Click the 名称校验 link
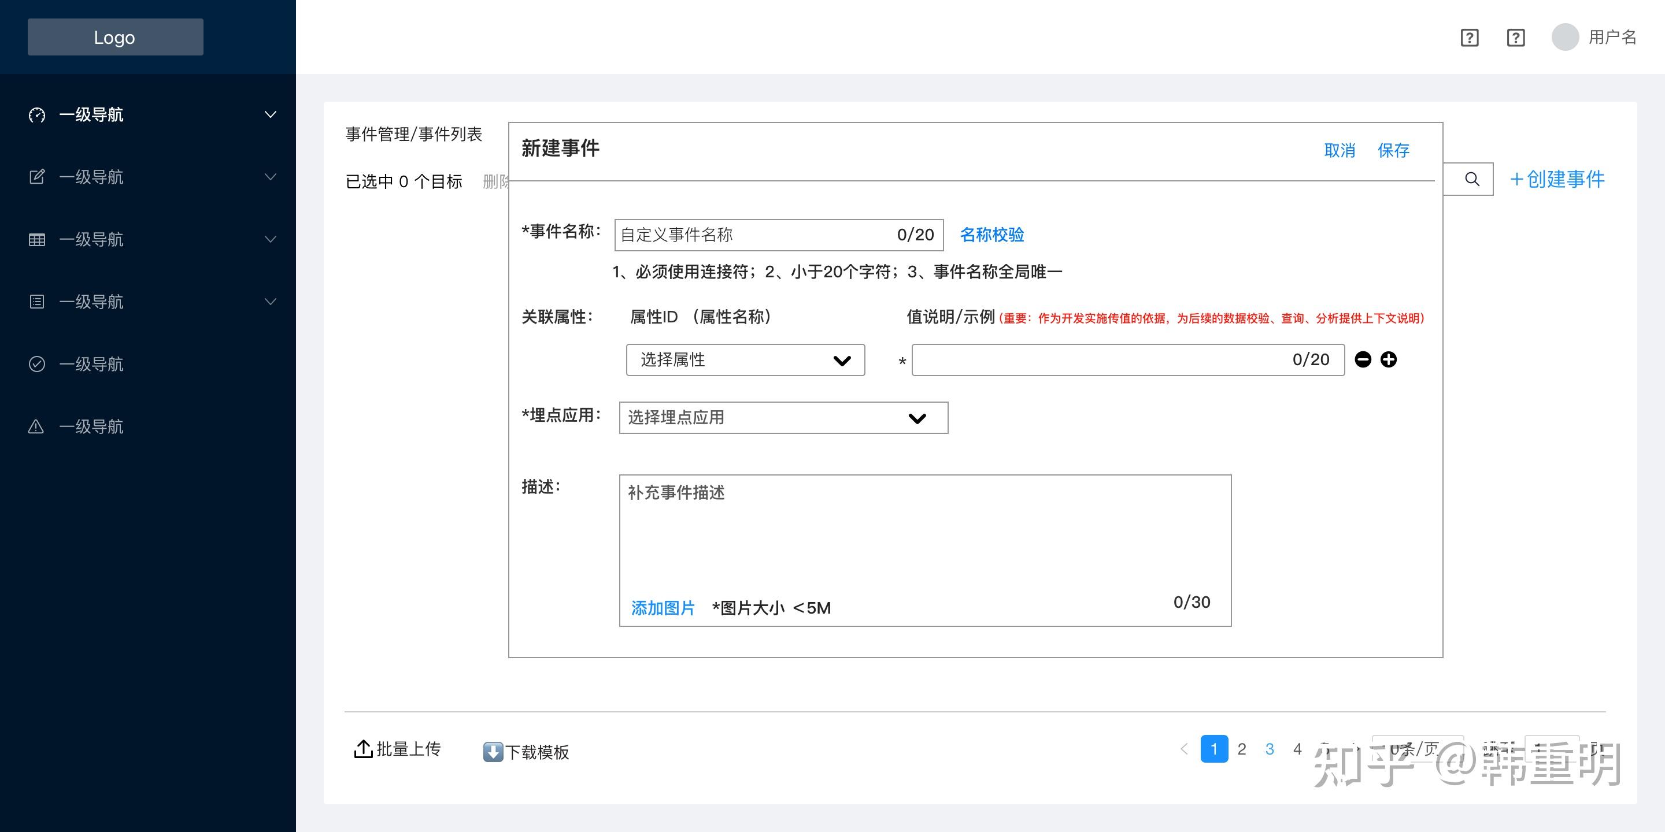 click(x=991, y=235)
